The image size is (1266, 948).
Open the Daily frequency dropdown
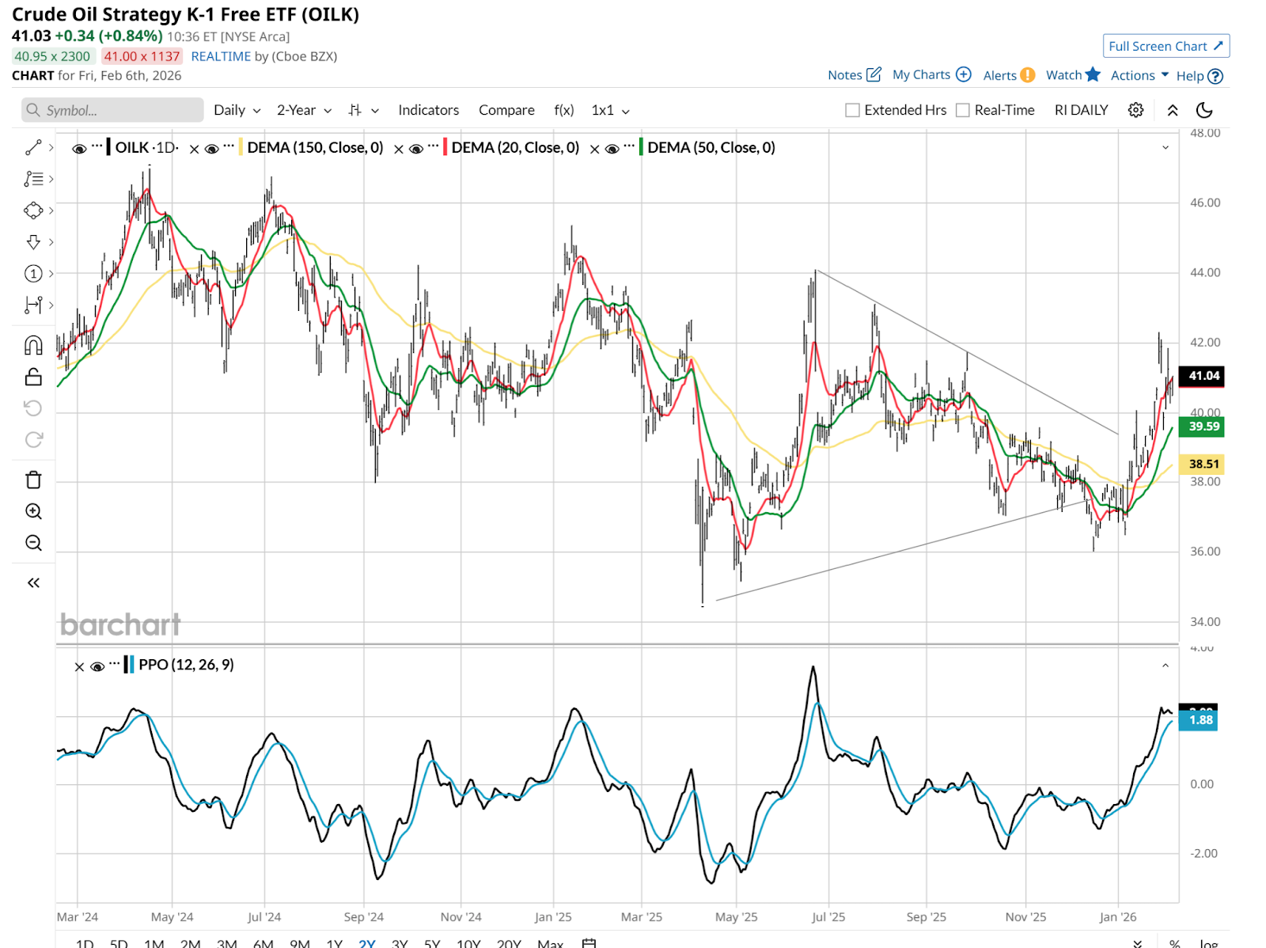click(x=237, y=110)
